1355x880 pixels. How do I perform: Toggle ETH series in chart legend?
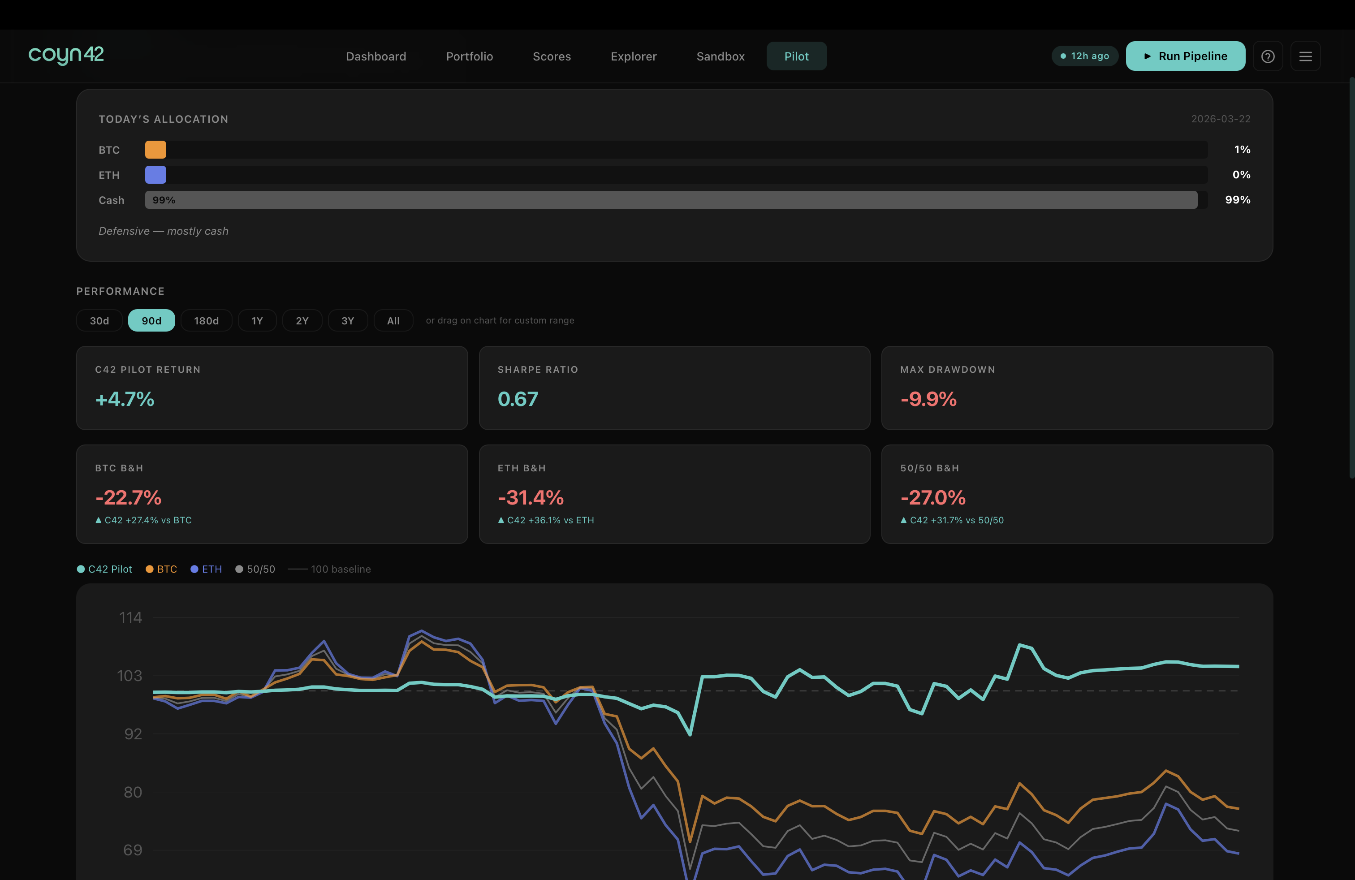coord(206,569)
